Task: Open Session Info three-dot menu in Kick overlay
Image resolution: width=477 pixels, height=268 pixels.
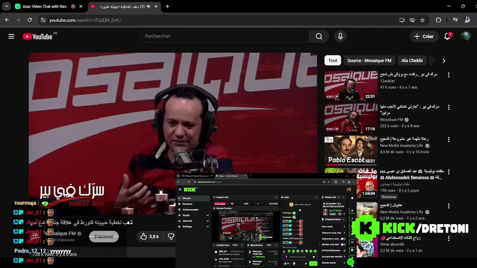Action: pos(276,197)
